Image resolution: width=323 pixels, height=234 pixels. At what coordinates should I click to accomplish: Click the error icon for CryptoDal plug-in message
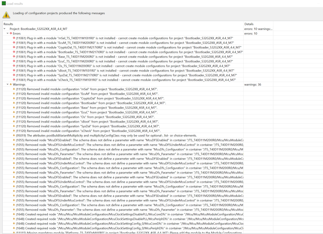pyautogui.click(x=14, y=47)
